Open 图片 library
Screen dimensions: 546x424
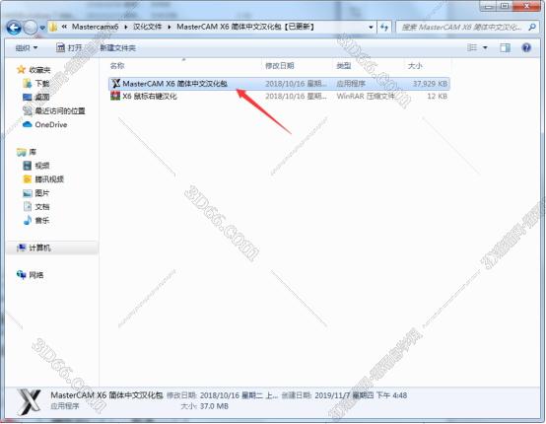point(42,193)
